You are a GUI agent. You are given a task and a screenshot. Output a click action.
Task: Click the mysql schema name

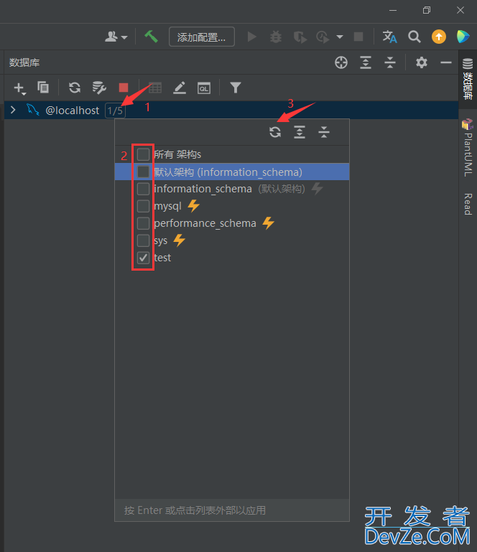(x=167, y=206)
